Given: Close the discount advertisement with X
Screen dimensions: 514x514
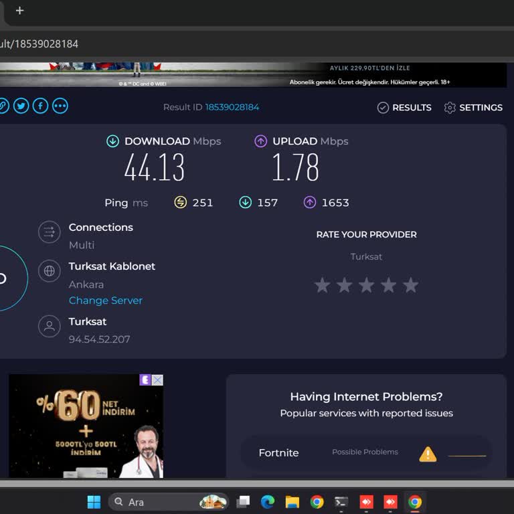Looking at the screenshot, I should 157,380.
